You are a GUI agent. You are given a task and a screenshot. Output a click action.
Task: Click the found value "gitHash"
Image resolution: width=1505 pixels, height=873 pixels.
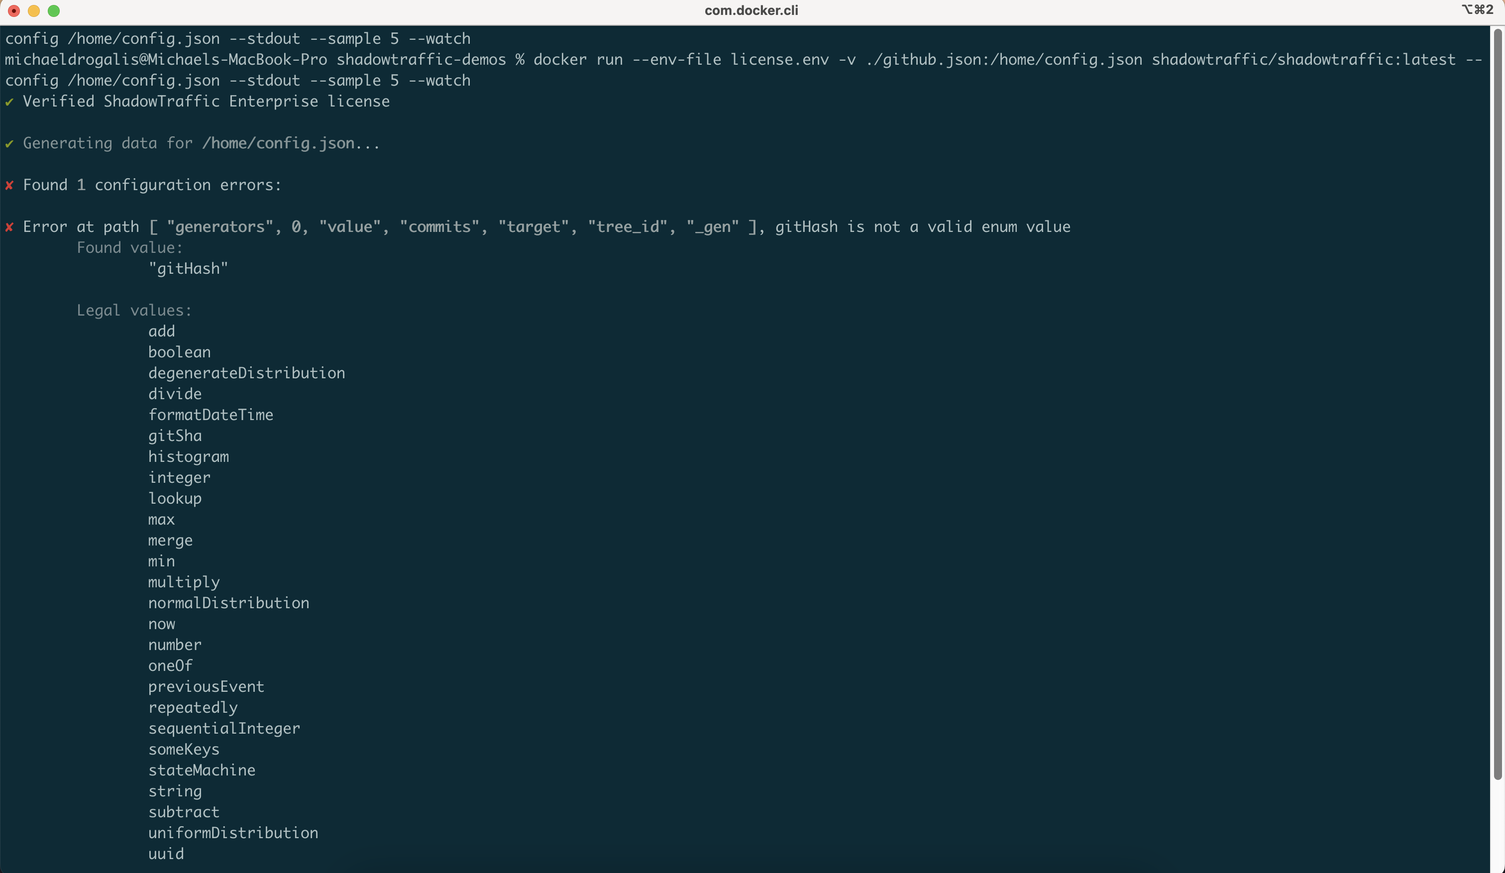[x=188, y=269]
